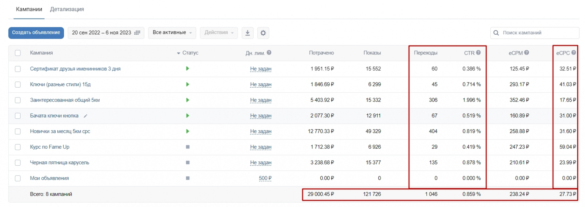Screen dimensions: 585x207
Task: Switch to the Детализация tab
Action: (67, 9)
